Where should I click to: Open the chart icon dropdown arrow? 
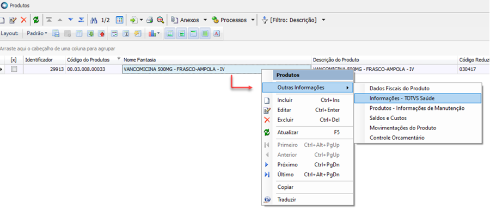[159, 33]
